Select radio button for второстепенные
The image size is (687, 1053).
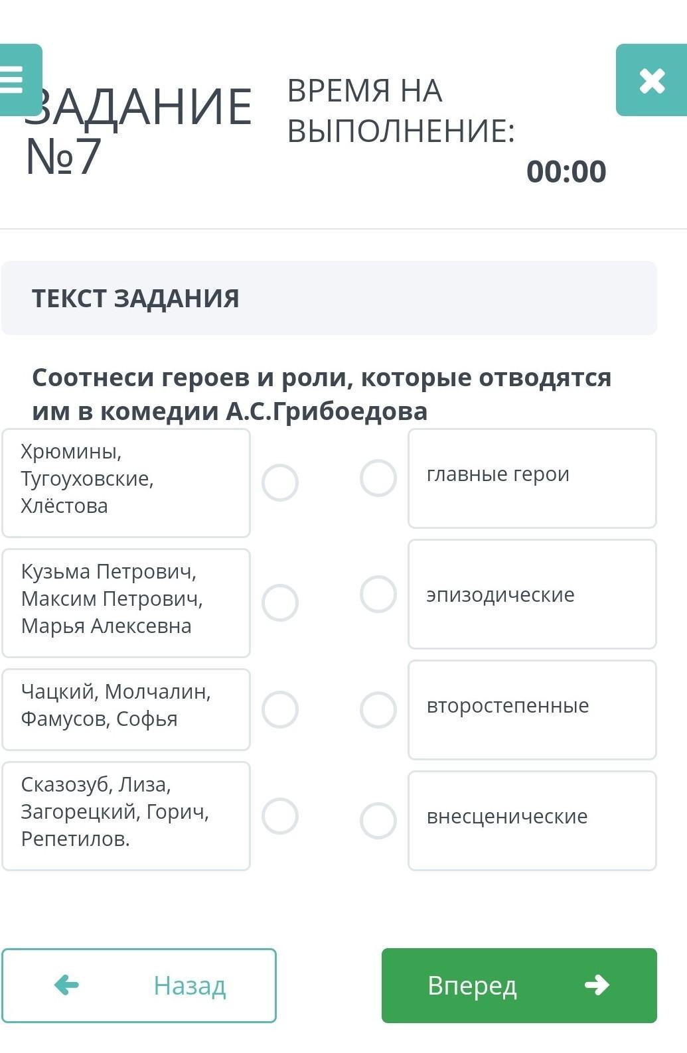click(378, 709)
